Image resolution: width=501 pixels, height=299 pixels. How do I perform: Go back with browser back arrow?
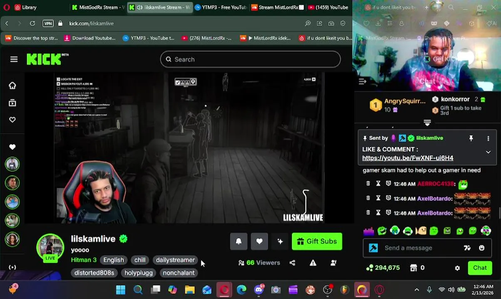pyautogui.click(x=7, y=23)
